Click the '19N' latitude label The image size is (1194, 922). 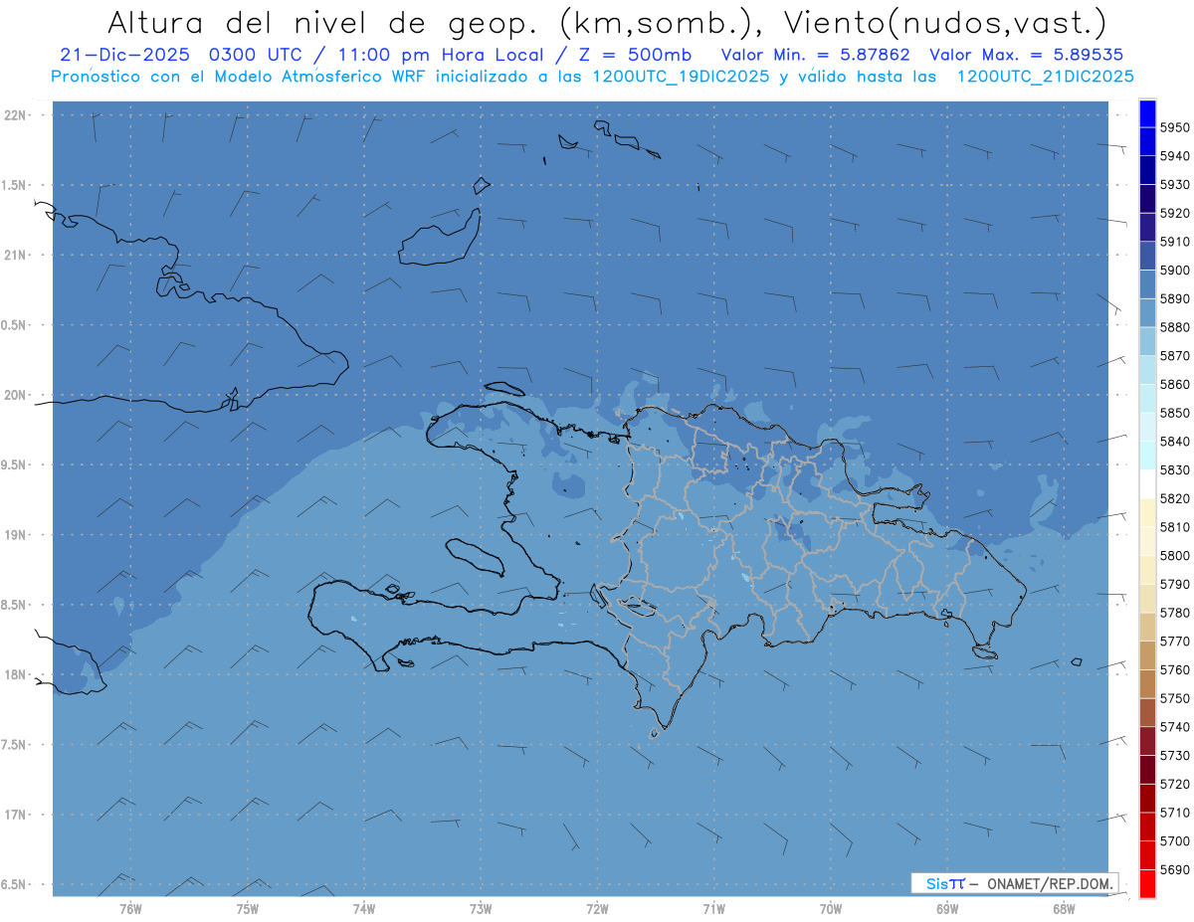click(16, 535)
